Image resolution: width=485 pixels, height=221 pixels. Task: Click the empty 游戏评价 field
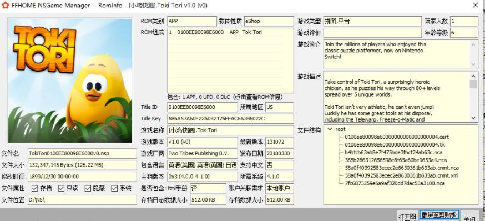click(x=373, y=33)
